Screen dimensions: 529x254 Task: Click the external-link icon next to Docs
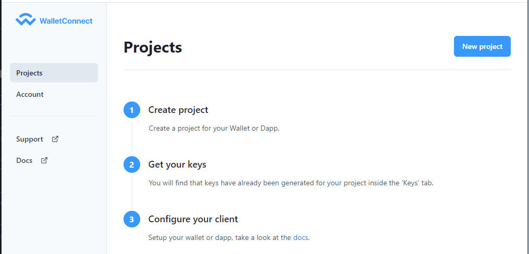click(x=44, y=160)
